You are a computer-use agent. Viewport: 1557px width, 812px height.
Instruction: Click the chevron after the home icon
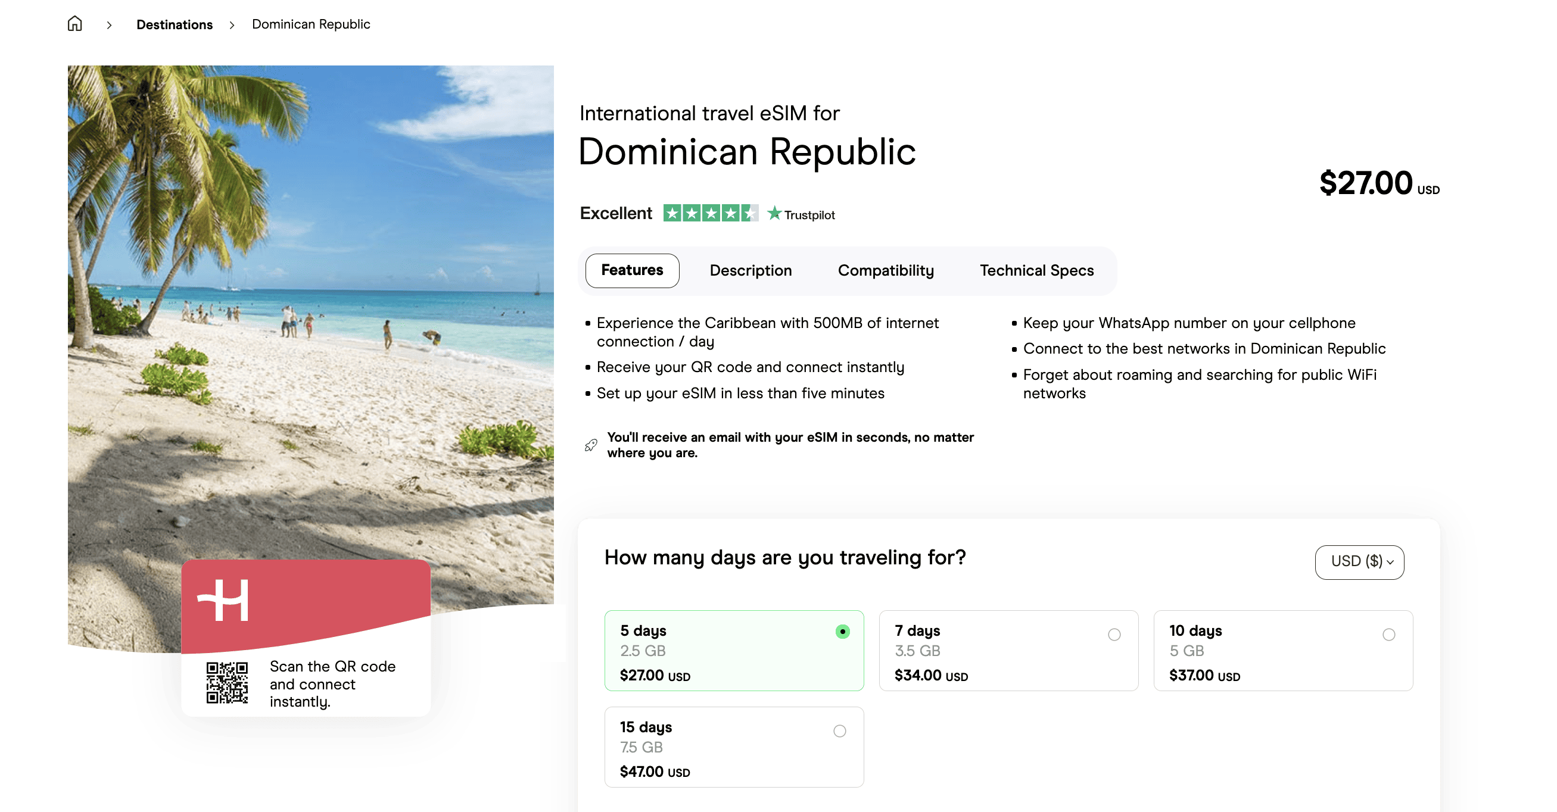coord(110,26)
